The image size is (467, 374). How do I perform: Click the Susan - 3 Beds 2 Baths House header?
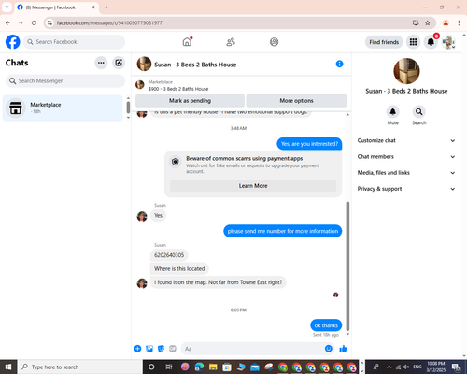point(195,65)
